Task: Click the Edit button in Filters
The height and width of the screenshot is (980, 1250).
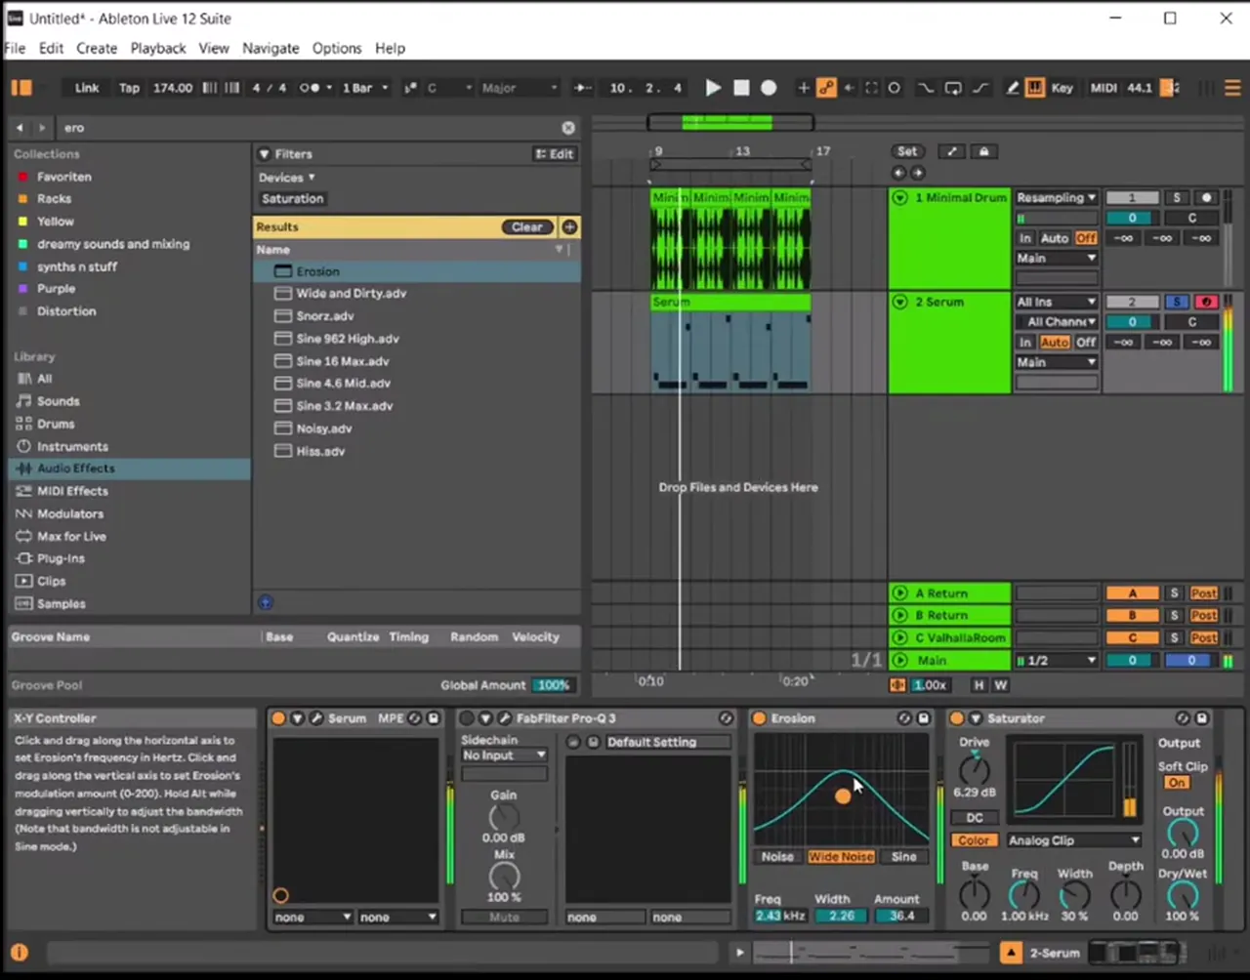Action: point(555,154)
